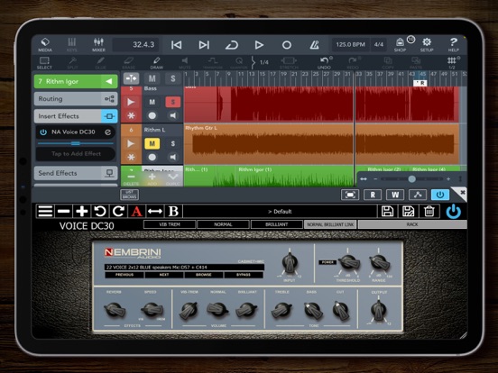
Task: Move the horizontal zoom slider
Action: tap(411, 179)
